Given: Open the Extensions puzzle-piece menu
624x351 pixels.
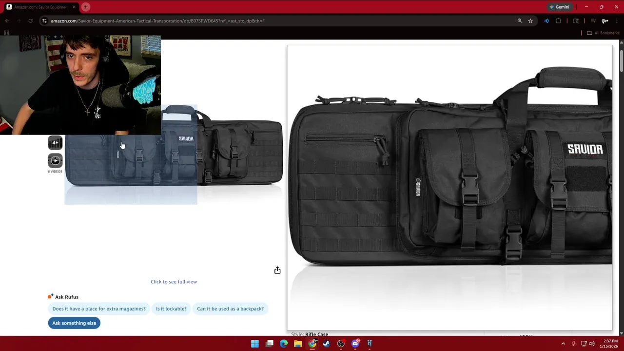Looking at the screenshot, I should [x=559, y=21].
